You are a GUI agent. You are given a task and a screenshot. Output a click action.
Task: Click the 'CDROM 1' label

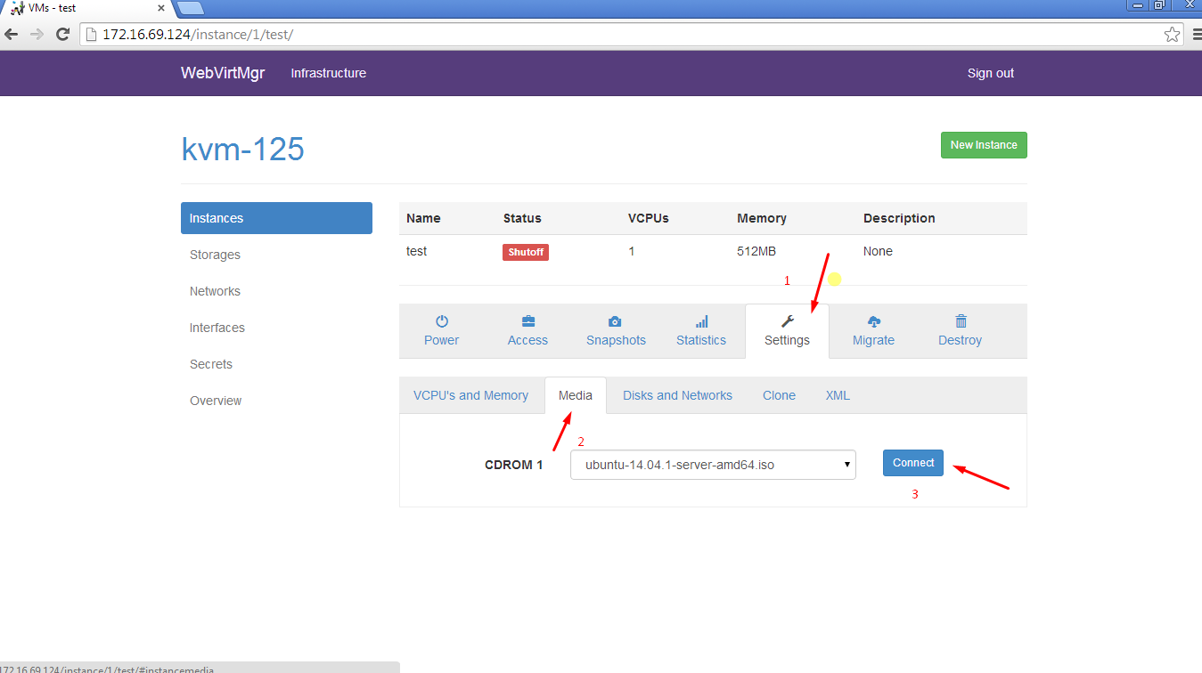tap(513, 465)
